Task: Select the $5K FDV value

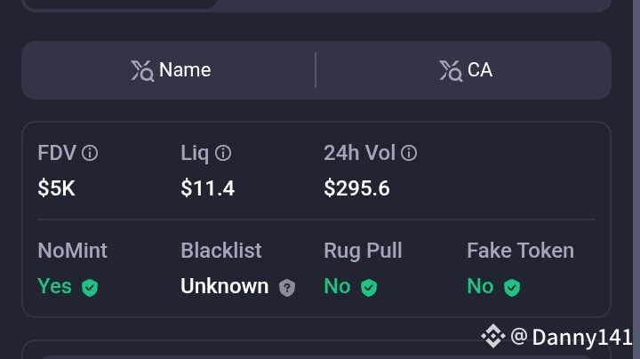Action: click(56, 188)
